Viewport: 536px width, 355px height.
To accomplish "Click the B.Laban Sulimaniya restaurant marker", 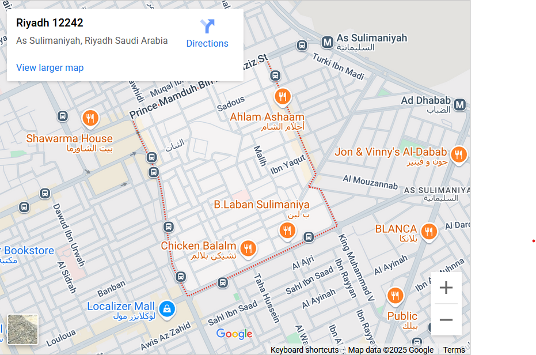I will click(287, 231).
